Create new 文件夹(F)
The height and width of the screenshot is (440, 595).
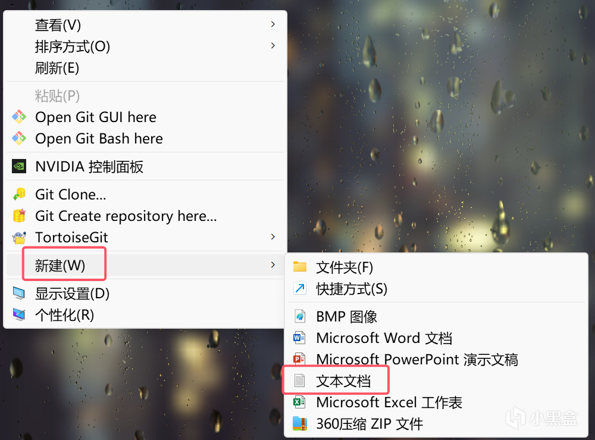pos(436,267)
